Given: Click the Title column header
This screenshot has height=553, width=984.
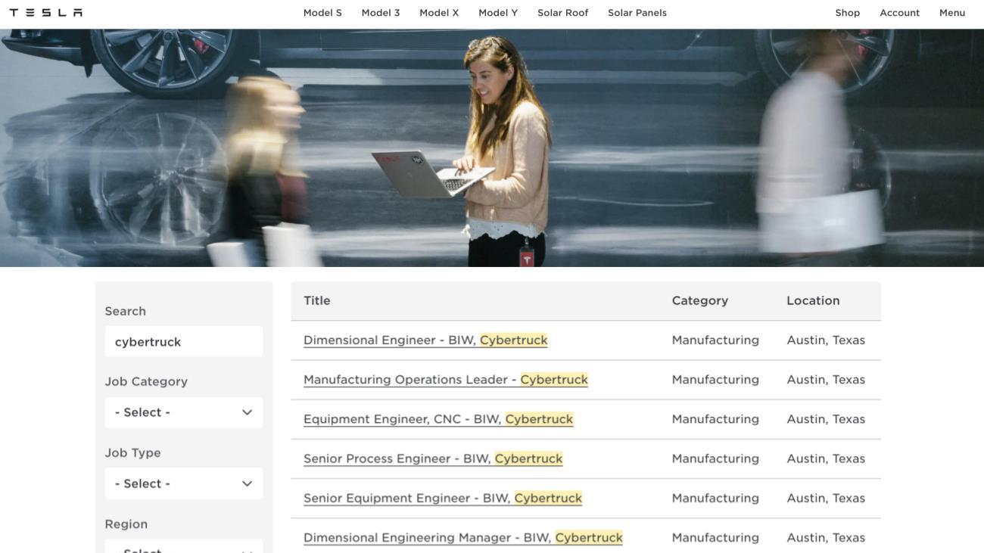Looking at the screenshot, I should 317,301.
